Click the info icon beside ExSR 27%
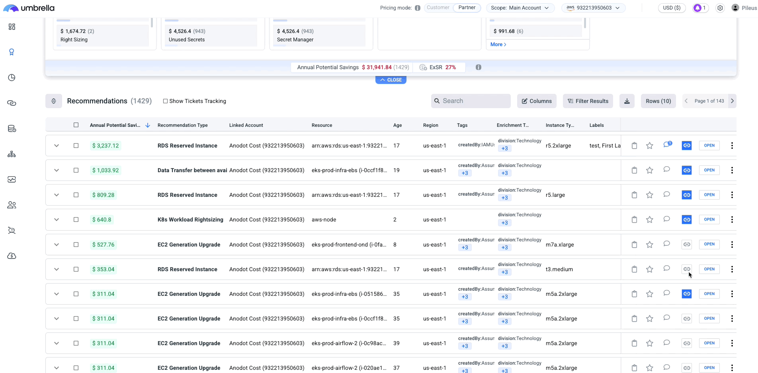Image resolution: width=758 pixels, height=373 pixels. pyautogui.click(x=479, y=67)
